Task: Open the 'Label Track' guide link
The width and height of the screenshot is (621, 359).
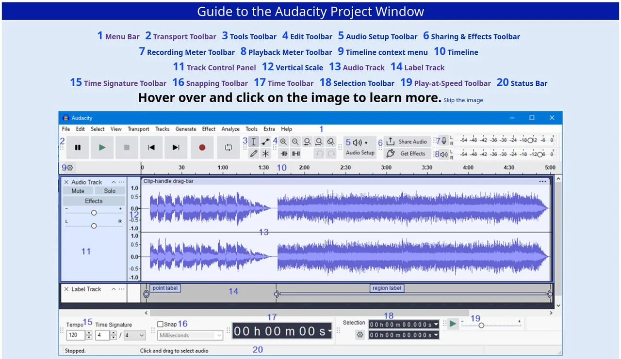Action: [x=425, y=68]
